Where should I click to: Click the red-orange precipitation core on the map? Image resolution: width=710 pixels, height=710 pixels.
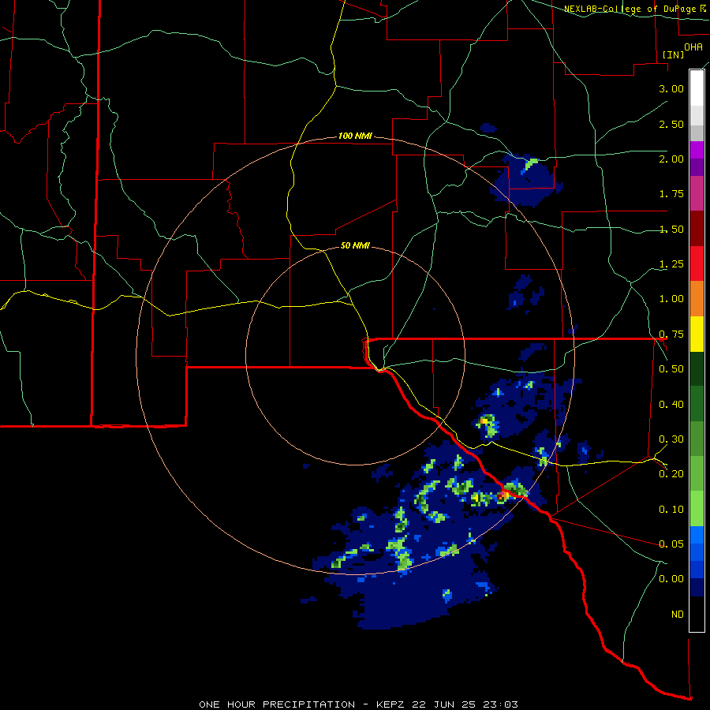(502, 497)
